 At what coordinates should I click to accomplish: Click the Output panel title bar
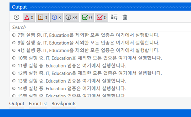[x=100, y=7]
